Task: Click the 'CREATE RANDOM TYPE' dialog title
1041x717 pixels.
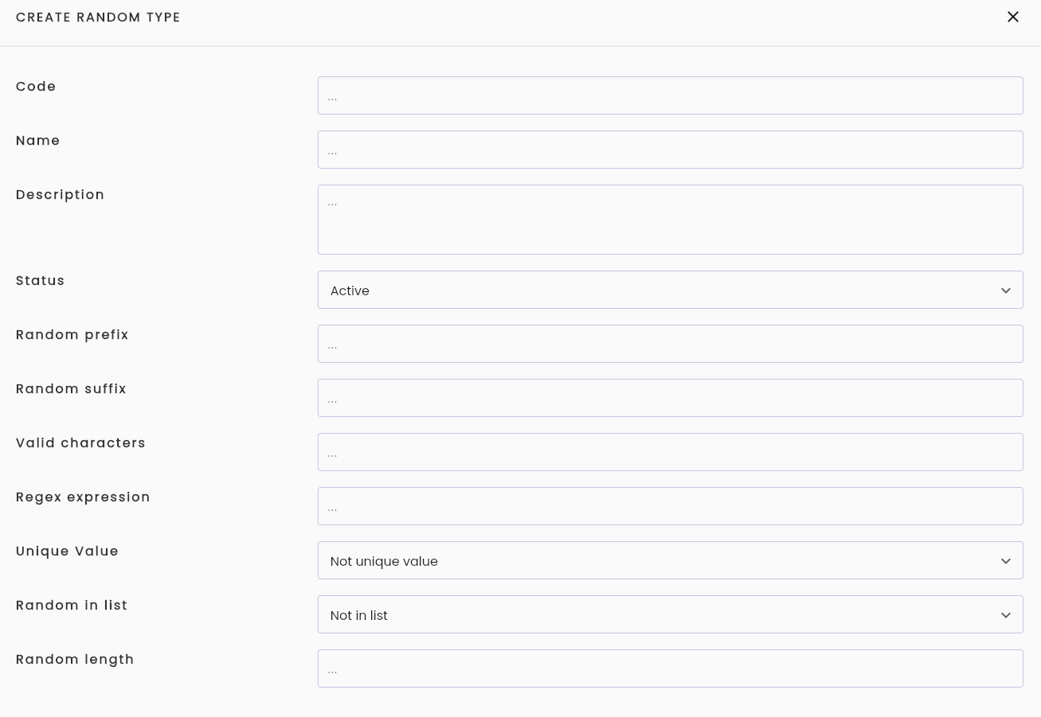Action: click(x=98, y=17)
